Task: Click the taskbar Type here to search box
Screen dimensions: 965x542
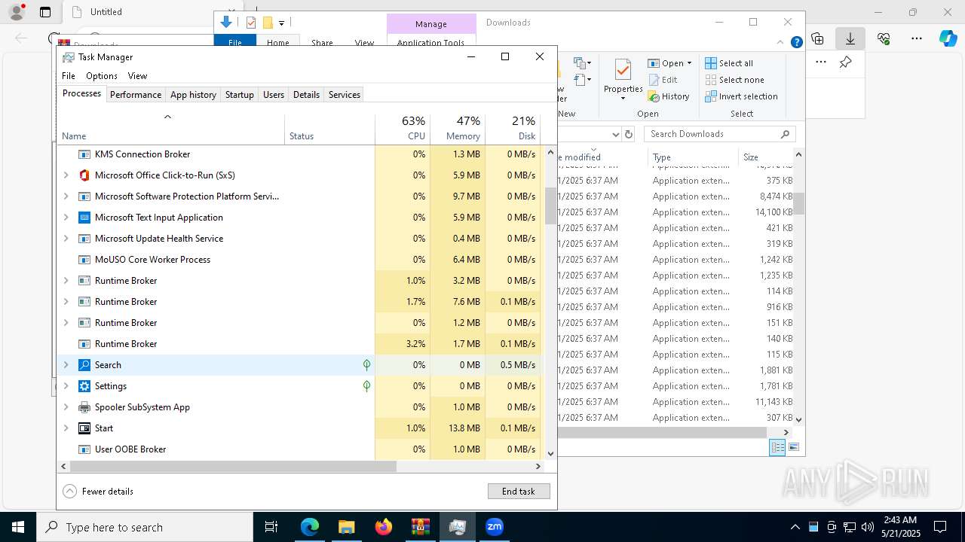Action: tap(145, 527)
